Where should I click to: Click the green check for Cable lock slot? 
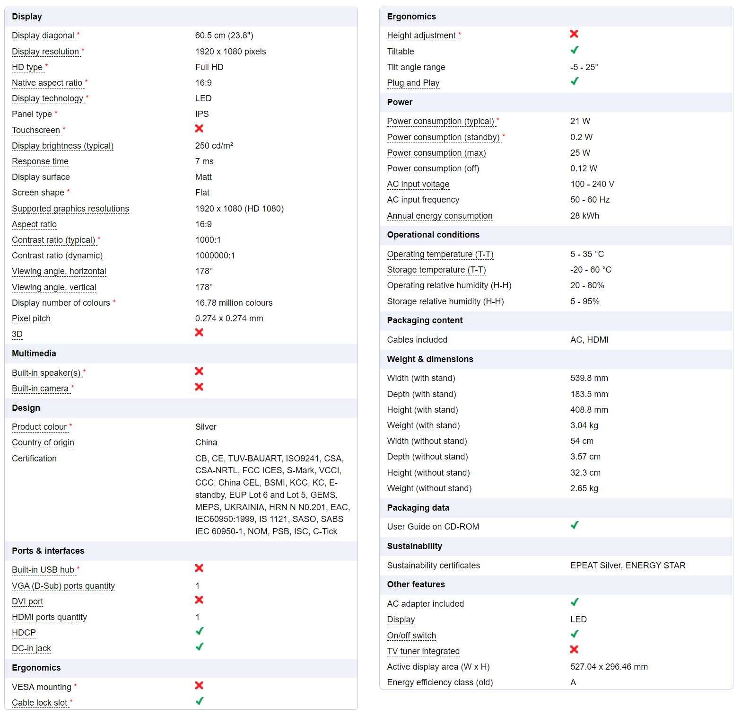[200, 701]
